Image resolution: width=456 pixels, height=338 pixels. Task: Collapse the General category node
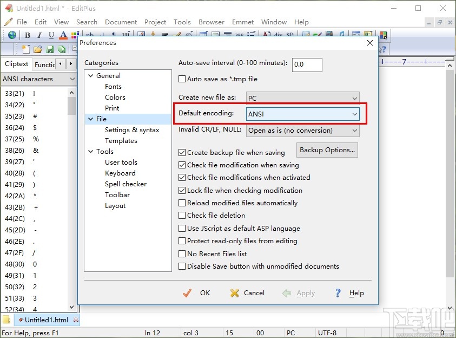pyautogui.click(x=91, y=76)
